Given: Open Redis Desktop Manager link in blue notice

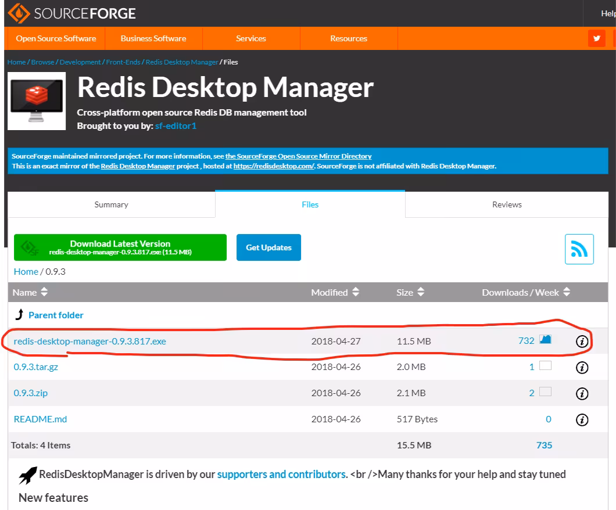Looking at the screenshot, I should point(138,166).
